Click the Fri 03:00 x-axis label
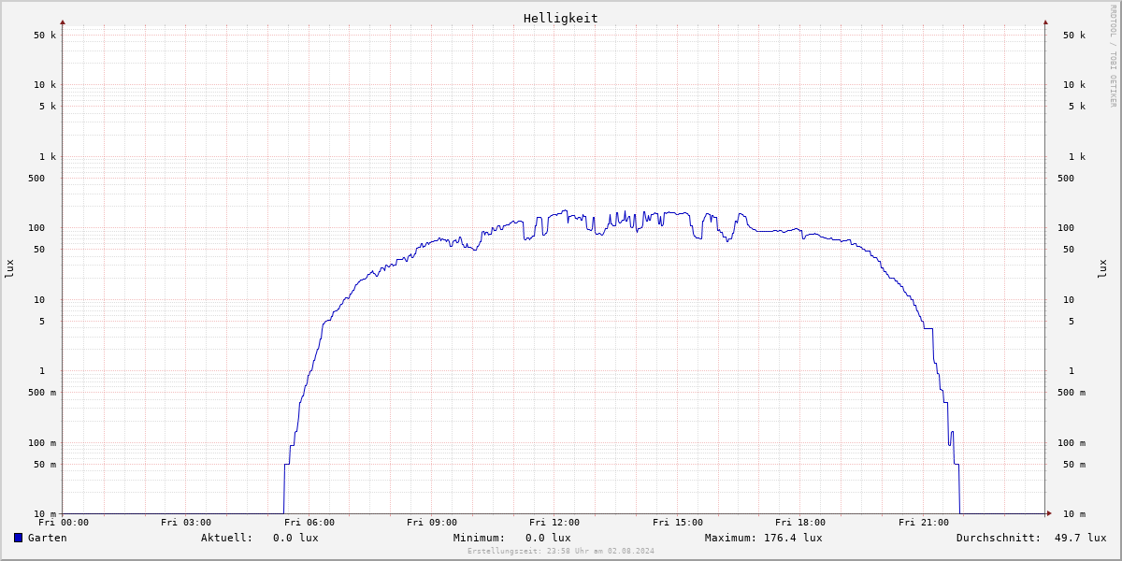The width and height of the screenshot is (1122, 561). pos(186,523)
